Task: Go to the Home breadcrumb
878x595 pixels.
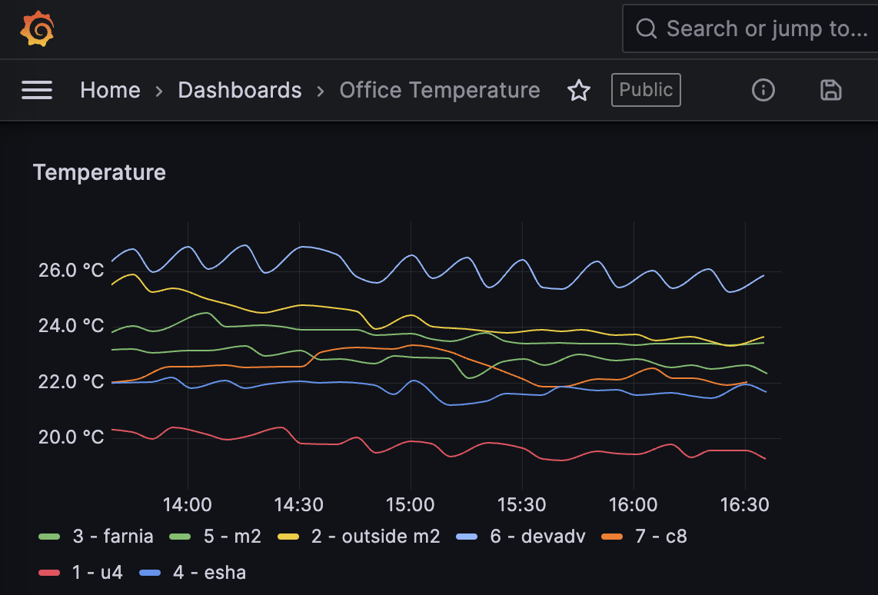Action: click(110, 91)
